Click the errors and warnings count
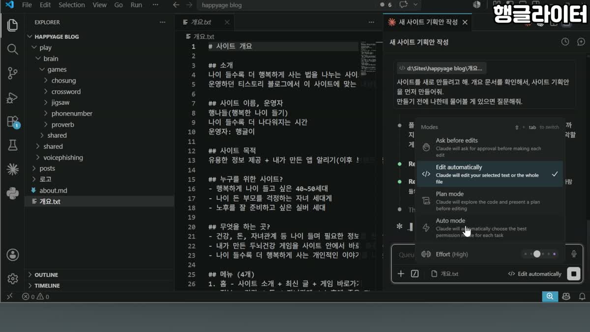The image size is (590, 332). [35, 297]
